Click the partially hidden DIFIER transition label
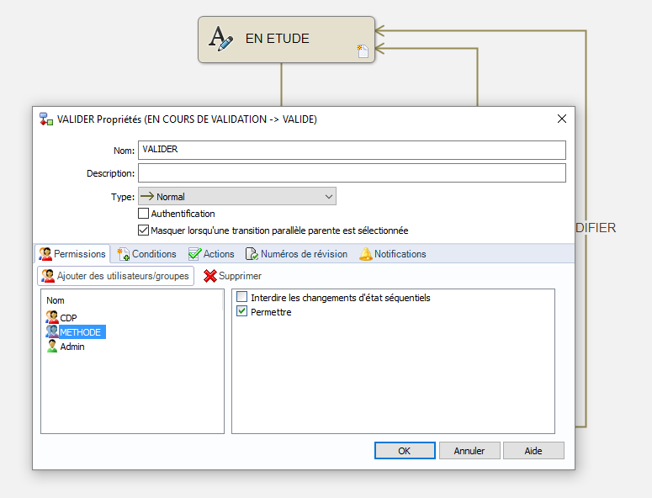652x498 pixels. [x=596, y=228]
